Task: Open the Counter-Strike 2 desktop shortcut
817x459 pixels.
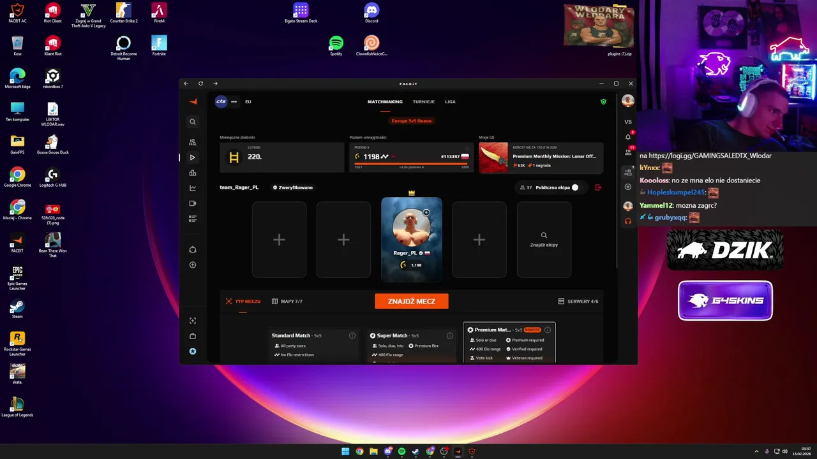Action: click(x=124, y=13)
